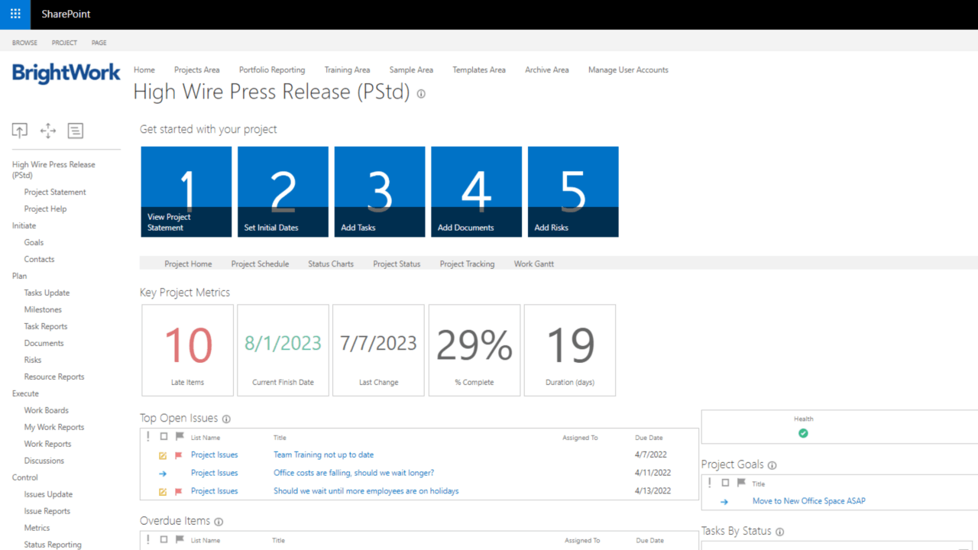Select the checkbox in the Overdue Items header
This screenshot has width=978, height=550.
point(163,539)
